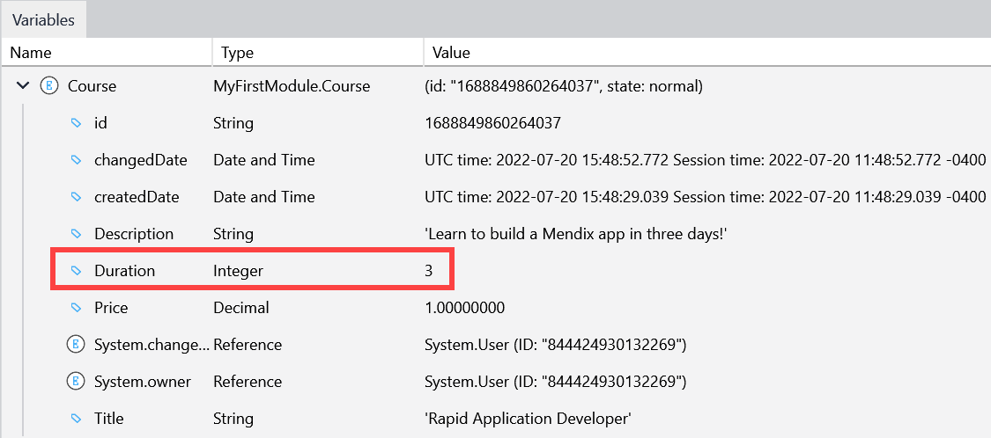The image size is (991, 438).
Task: Click the changedDate attribute tag icon
Action: point(76,160)
